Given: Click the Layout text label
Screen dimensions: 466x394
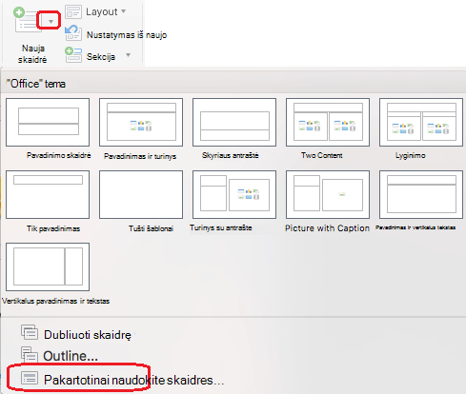Looking at the screenshot, I should [x=102, y=11].
